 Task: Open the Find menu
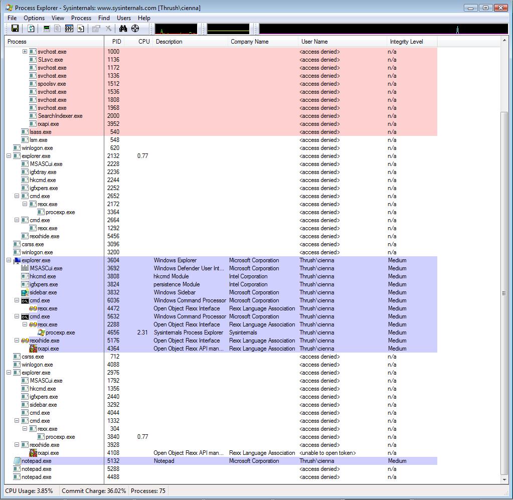(104, 18)
